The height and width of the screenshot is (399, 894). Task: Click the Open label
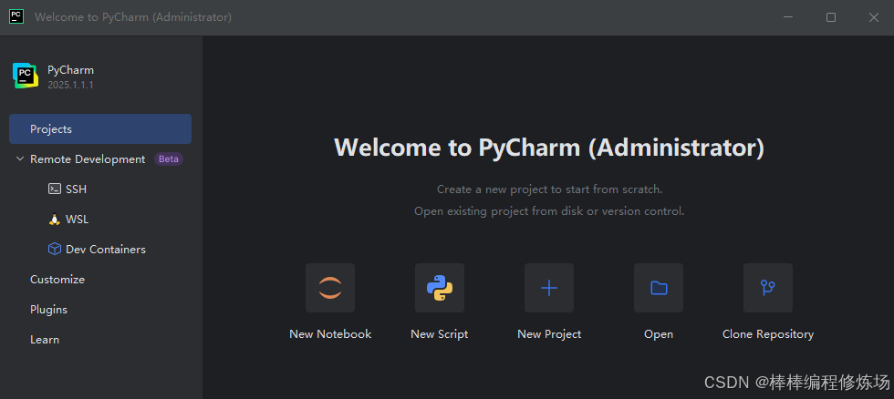click(x=659, y=334)
